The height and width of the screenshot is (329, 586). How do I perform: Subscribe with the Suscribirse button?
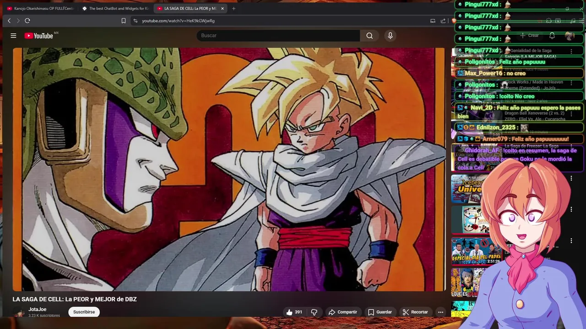(x=84, y=312)
